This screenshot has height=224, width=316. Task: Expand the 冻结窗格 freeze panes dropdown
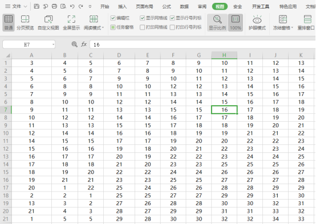pos(292,27)
